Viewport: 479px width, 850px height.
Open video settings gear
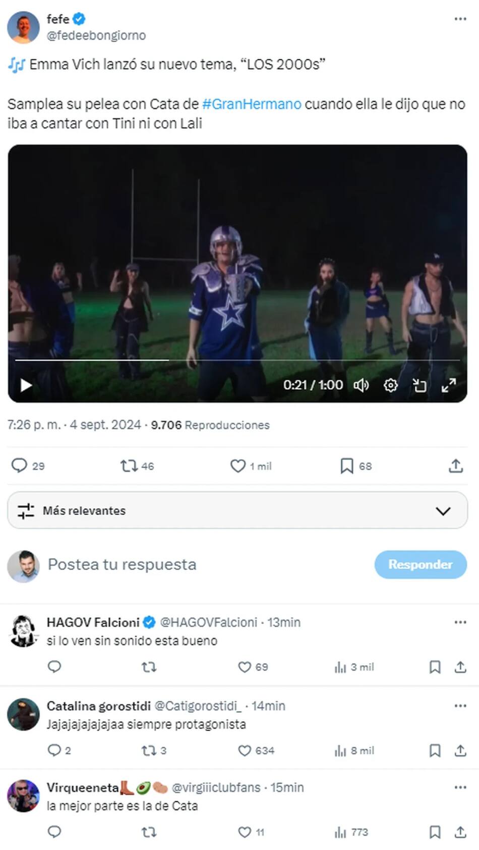pyautogui.click(x=390, y=386)
